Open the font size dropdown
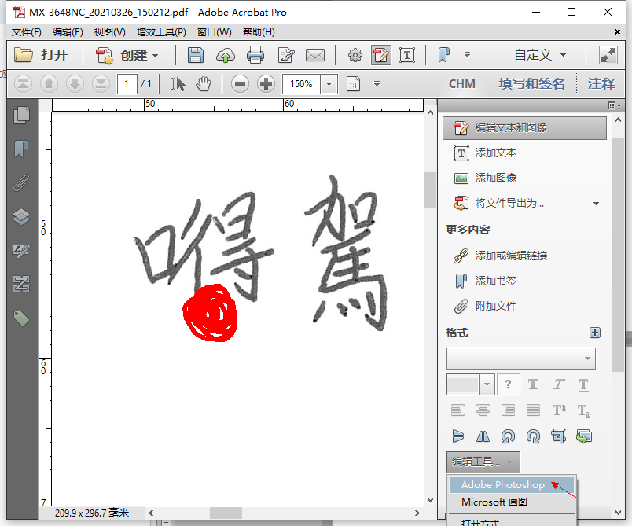632x526 pixels. (487, 384)
